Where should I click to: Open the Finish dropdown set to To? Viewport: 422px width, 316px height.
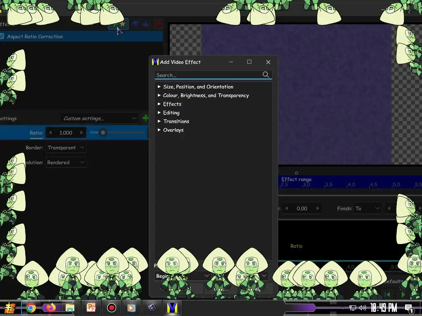368,209
